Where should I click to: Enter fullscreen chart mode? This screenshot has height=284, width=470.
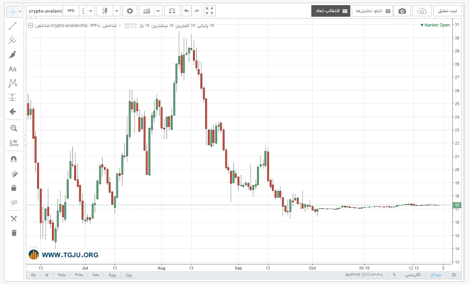(210, 11)
